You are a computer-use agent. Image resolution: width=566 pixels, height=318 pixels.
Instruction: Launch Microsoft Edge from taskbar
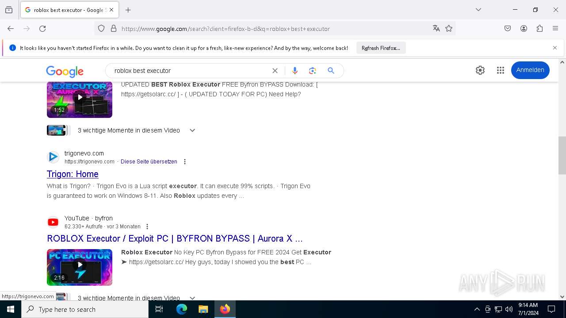click(182, 309)
